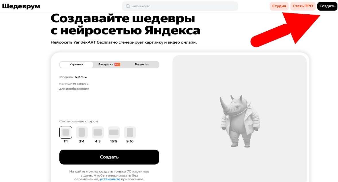Switch to the Картинки tab
Image resolution: width=338 pixels, height=182 pixels.
tap(76, 64)
